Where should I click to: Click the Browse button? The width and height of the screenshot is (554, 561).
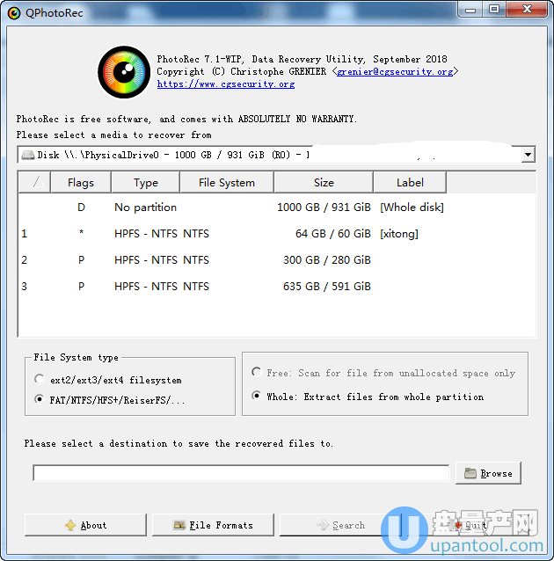(x=488, y=473)
